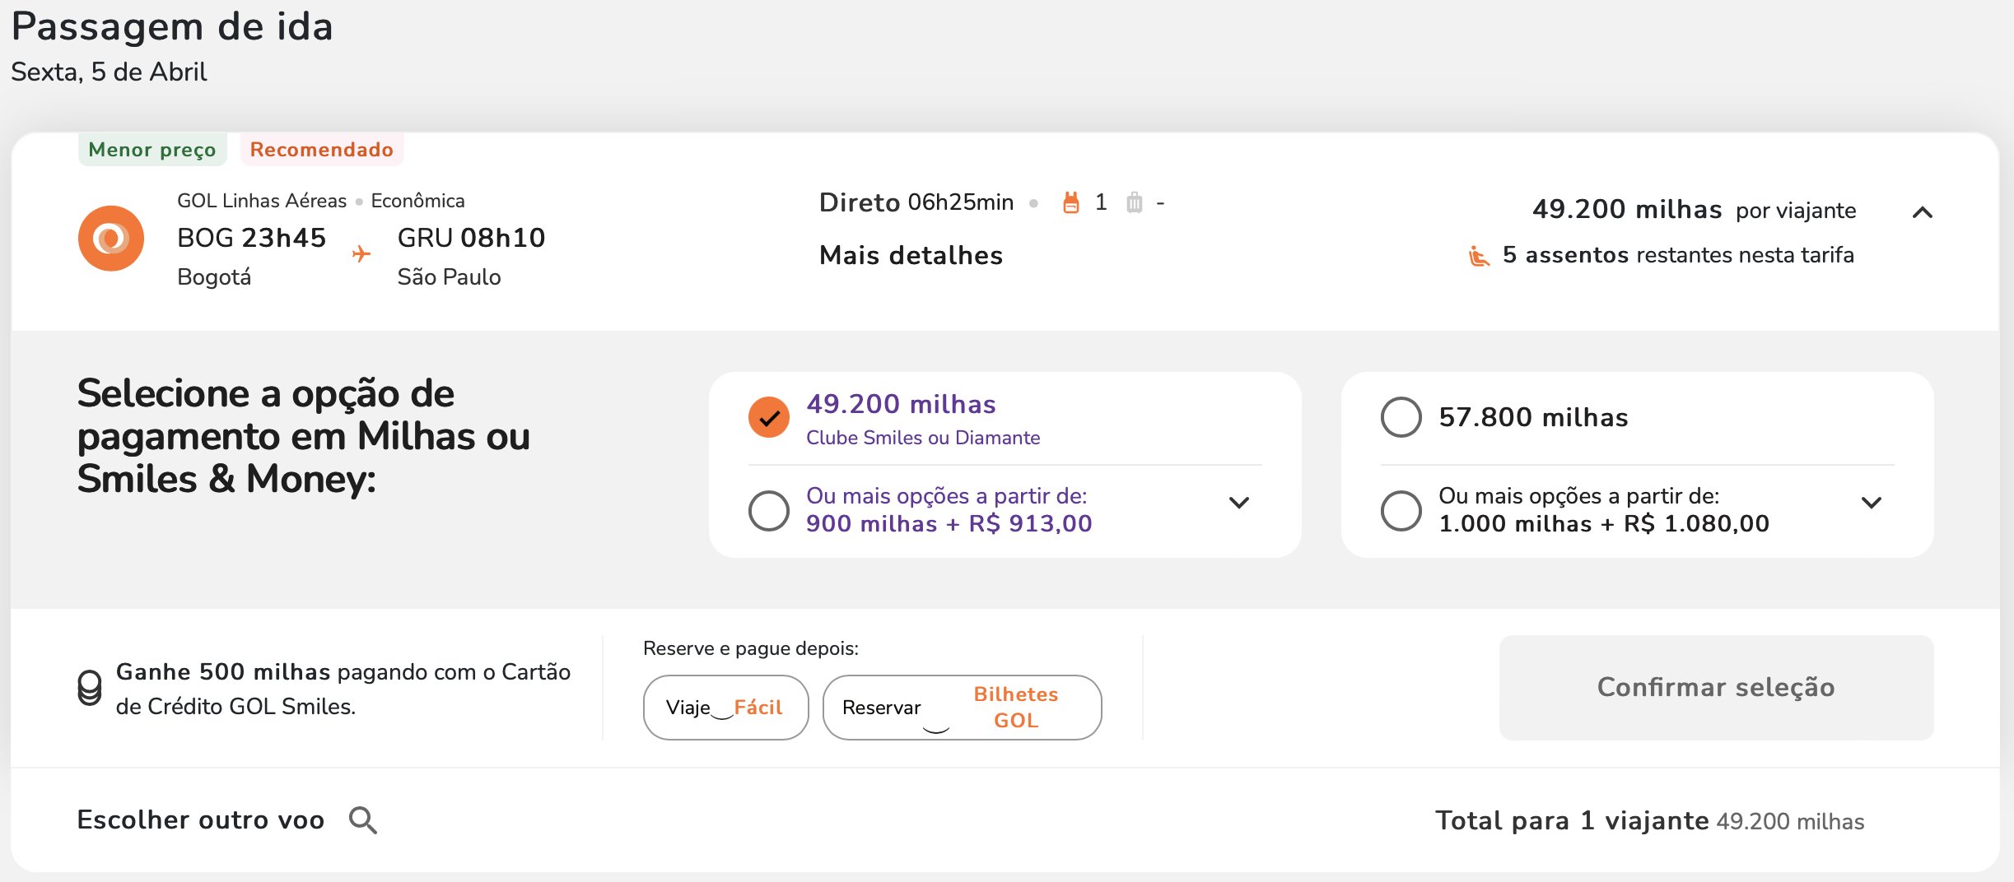Click the 'São Paulo' destination city
This screenshot has height=882, width=2014.
coord(449,277)
